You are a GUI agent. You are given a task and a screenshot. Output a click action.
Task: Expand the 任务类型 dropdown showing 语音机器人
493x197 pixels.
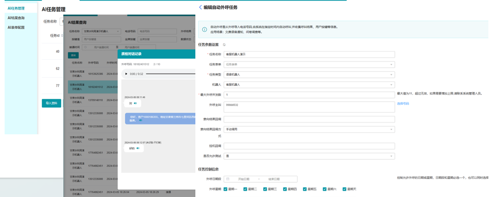coord(309,75)
